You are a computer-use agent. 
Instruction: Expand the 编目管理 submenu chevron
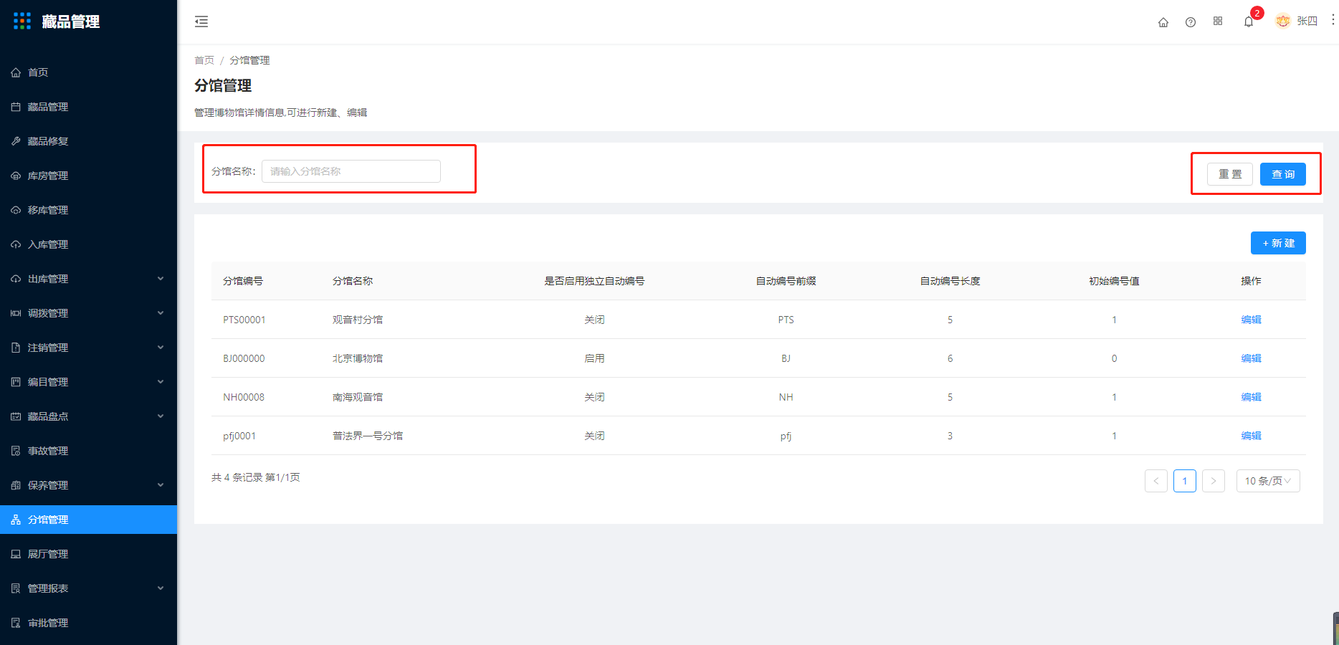coord(161,382)
